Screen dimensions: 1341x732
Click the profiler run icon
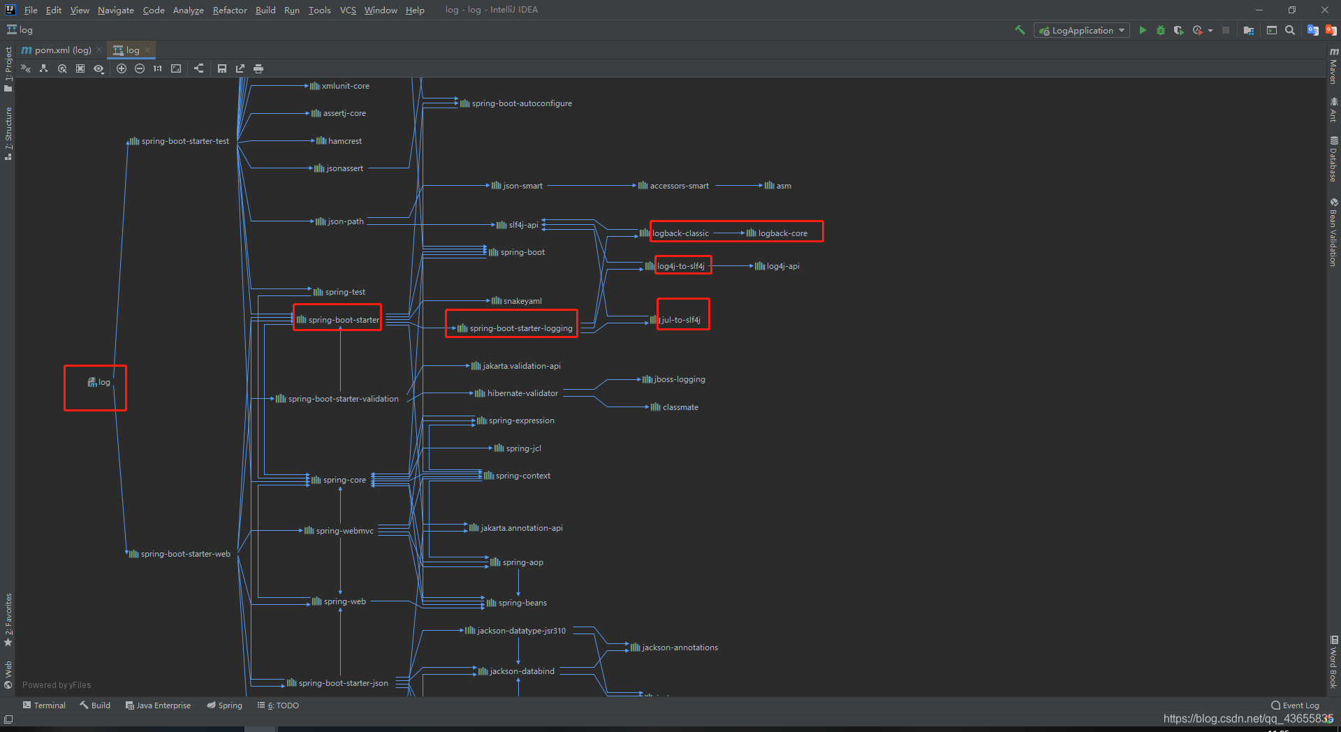(1198, 30)
